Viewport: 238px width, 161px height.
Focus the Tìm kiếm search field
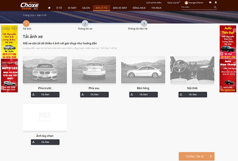(197, 7)
